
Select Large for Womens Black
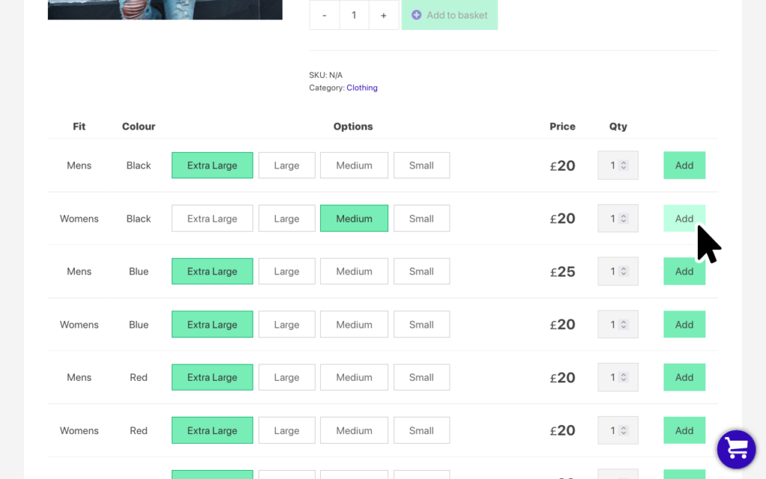coord(287,219)
